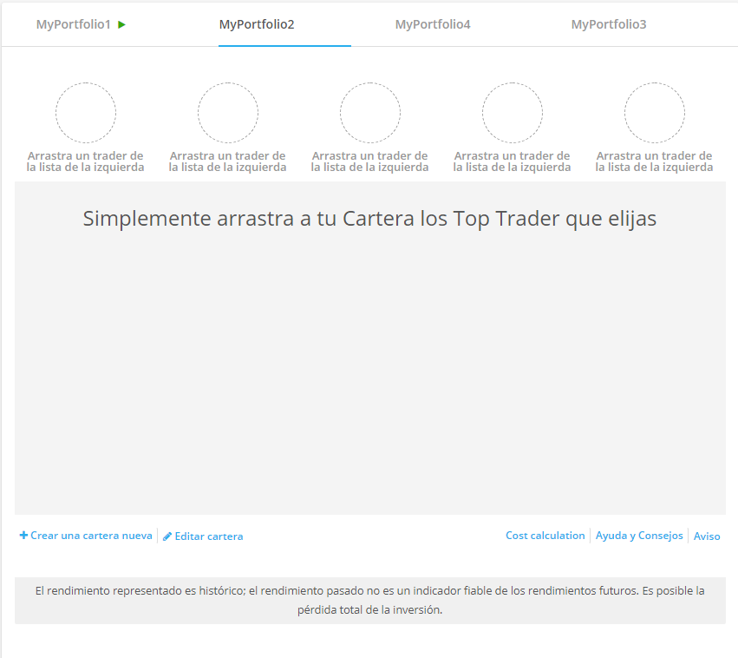Image resolution: width=738 pixels, height=658 pixels.
Task: Open 'Ayuda y Consejos' link
Action: coord(639,536)
